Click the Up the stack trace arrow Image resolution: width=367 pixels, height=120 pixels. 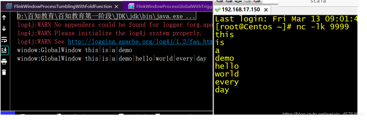[4, 17]
